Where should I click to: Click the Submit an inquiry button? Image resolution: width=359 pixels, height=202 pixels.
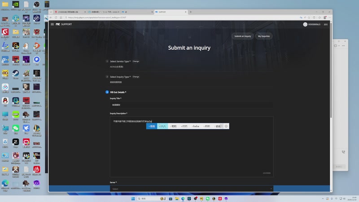click(242, 36)
